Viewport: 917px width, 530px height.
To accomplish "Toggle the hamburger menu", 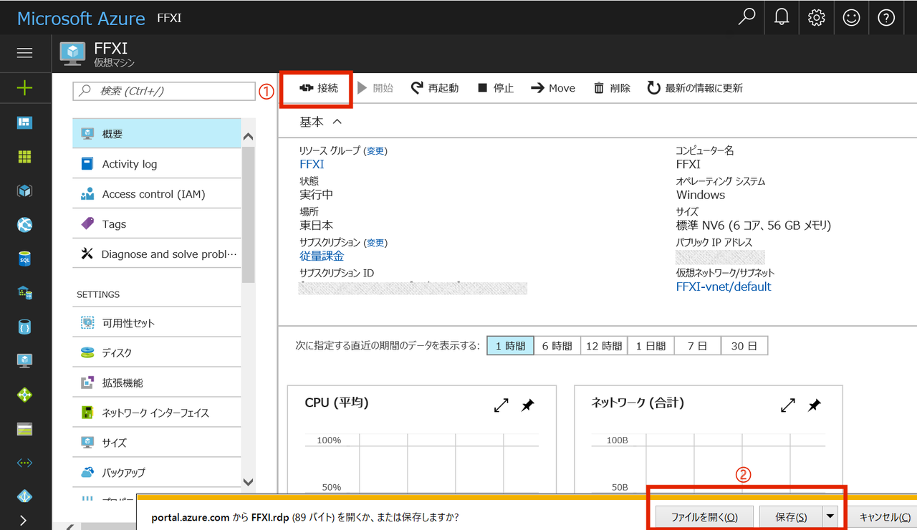I will (25, 53).
